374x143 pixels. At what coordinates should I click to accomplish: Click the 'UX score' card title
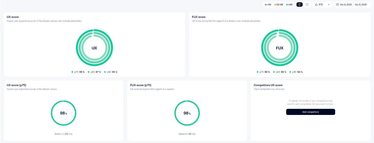13,17
